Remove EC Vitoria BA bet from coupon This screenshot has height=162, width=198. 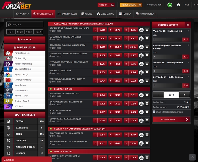pyautogui.click(x=188, y=77)
